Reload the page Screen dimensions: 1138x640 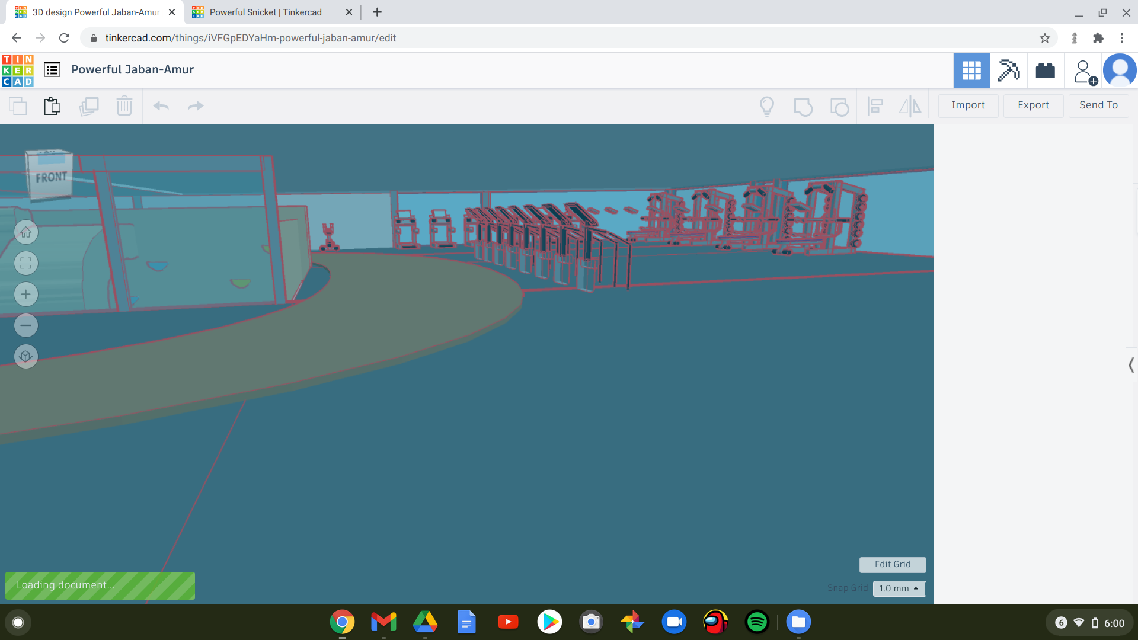tap(64, 38)
